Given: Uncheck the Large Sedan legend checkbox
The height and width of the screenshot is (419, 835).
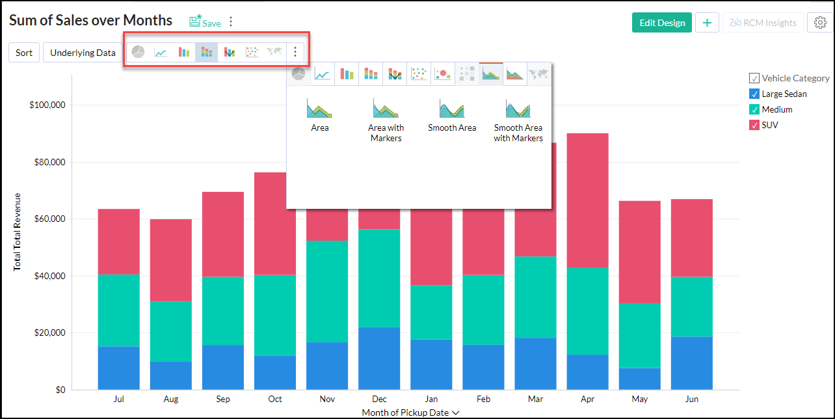Looking at the screenshot, I should pyautogui.click(x=754, y=94).
